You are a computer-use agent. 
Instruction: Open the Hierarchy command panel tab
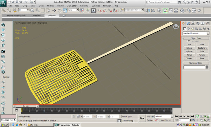click(193, 23)
